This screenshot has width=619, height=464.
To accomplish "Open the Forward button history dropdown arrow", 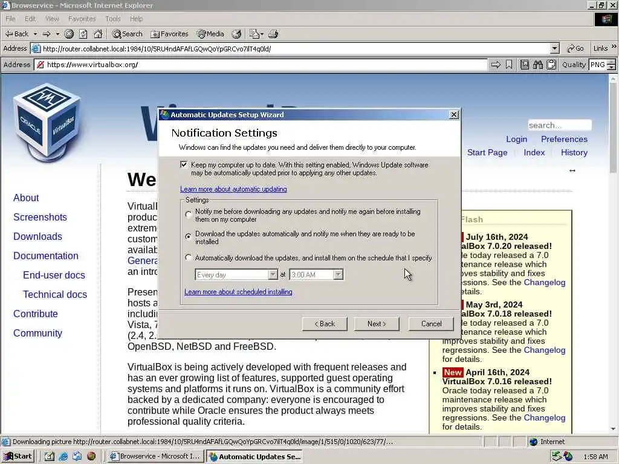I will tap(57, 34).
